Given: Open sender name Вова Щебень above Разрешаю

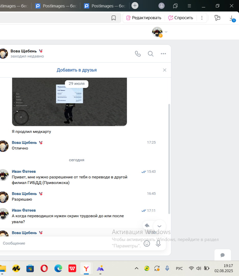Looking at the screenshot, I should 24,194.
